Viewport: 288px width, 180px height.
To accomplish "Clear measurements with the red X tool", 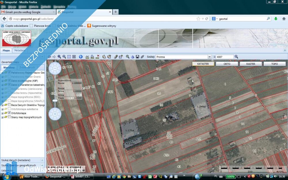I will click(x=98, y=57).
